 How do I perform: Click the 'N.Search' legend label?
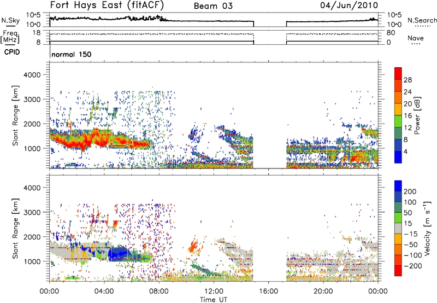[x=422, y=20]
